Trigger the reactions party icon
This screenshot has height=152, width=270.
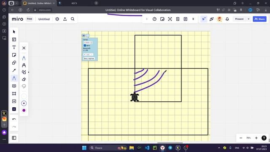(212, 19)
